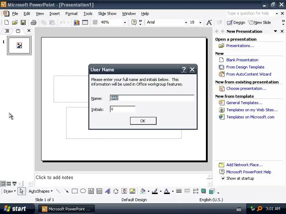
Task: Click the Insert WordArt icon
Action: pyautogui.click(x=108, y=191)
